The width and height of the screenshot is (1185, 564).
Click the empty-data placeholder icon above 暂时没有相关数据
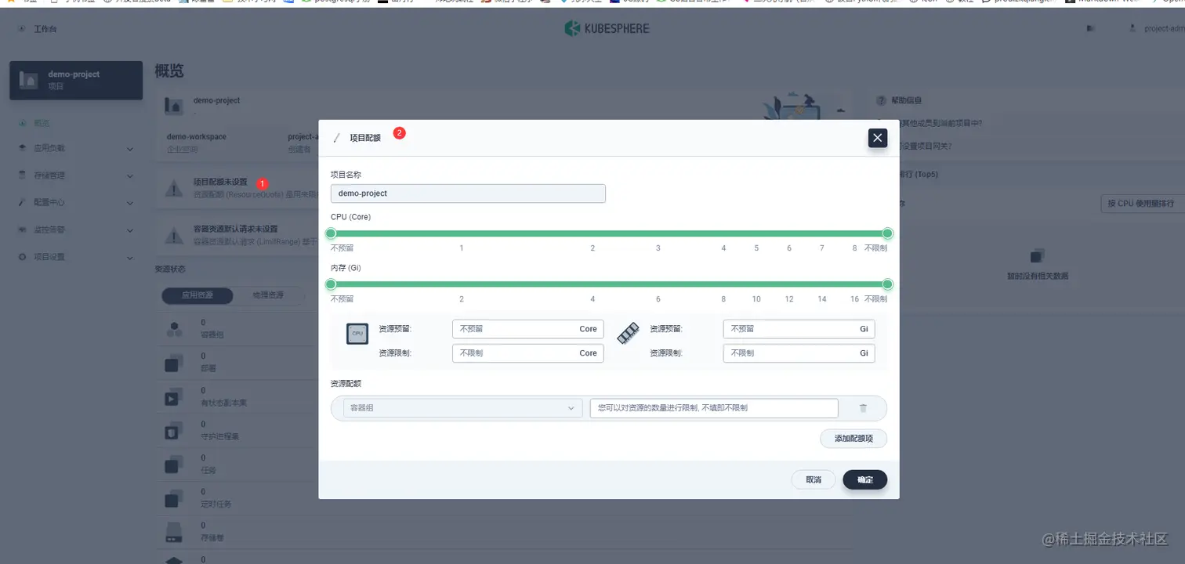(x=1038, y=256)
